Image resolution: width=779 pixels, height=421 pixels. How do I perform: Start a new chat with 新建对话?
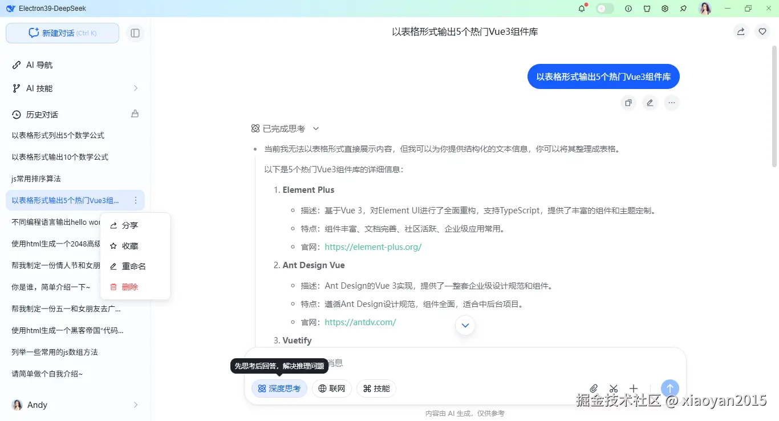pos(62,33)
